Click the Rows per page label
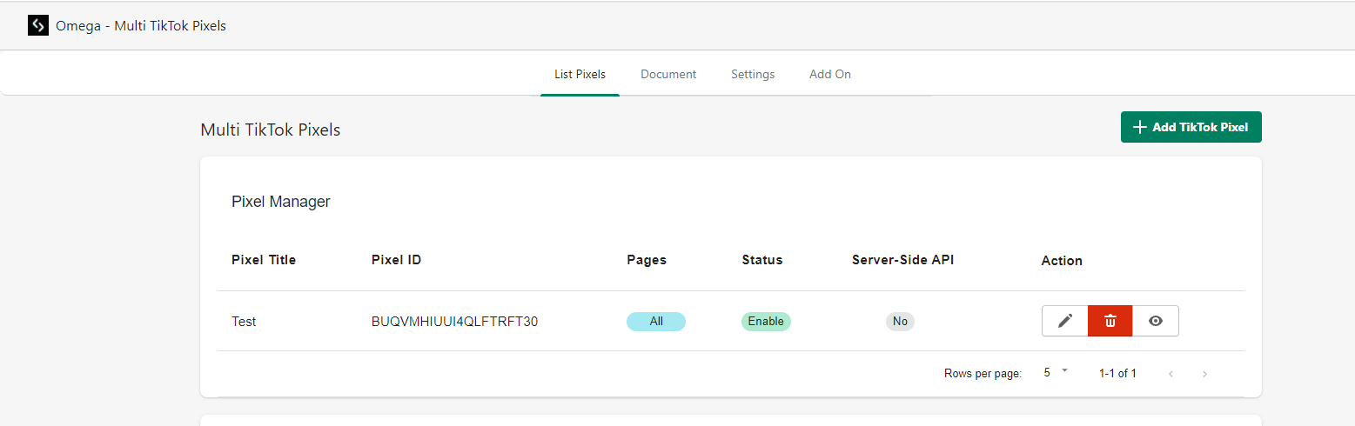1355x426 pixels. coord(983,374)
